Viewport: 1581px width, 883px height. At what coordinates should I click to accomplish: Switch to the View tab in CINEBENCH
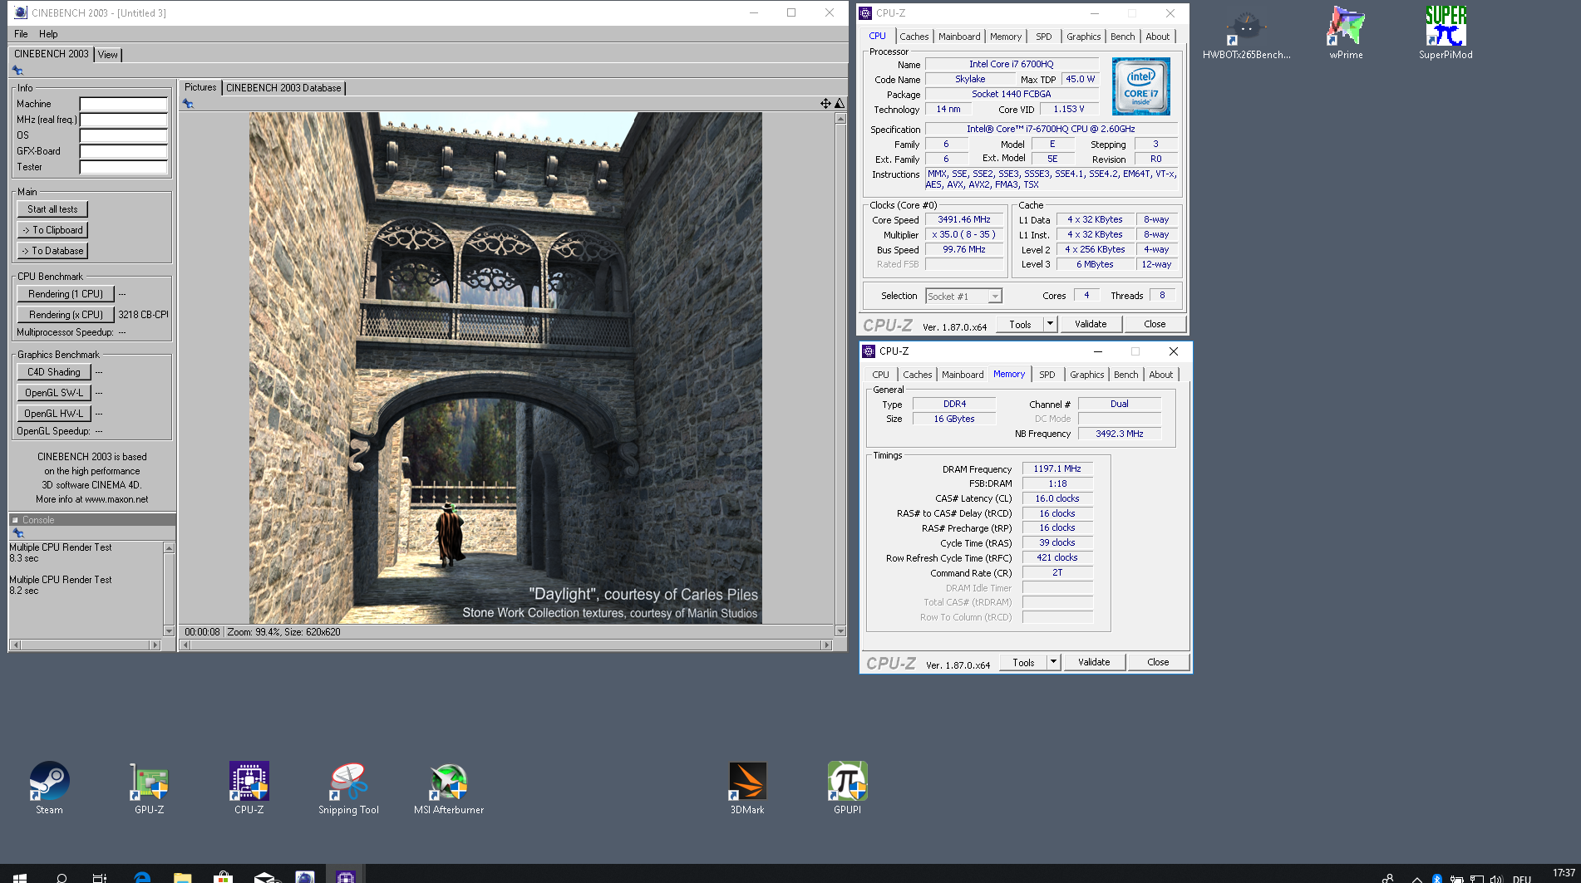(x=108, y=55)
